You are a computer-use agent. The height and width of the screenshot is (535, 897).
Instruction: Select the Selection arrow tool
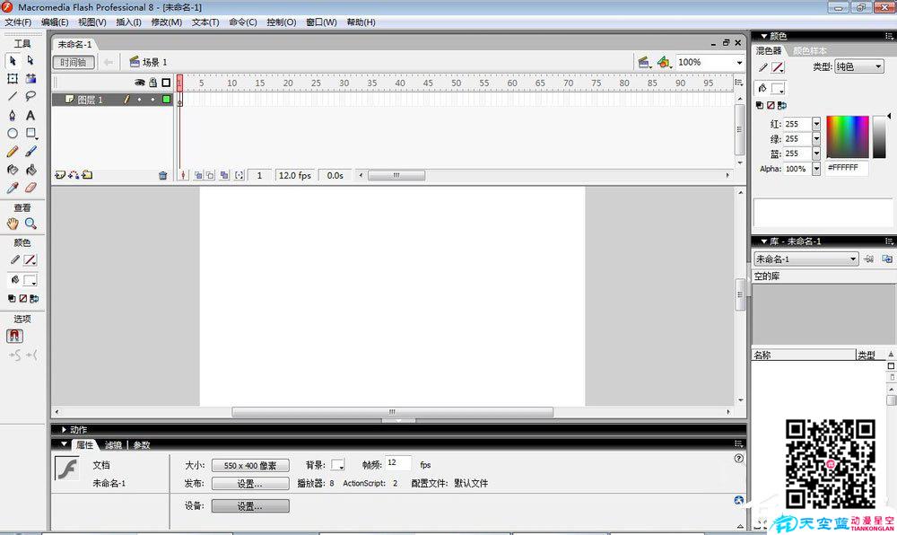click(x=13, y=61)
